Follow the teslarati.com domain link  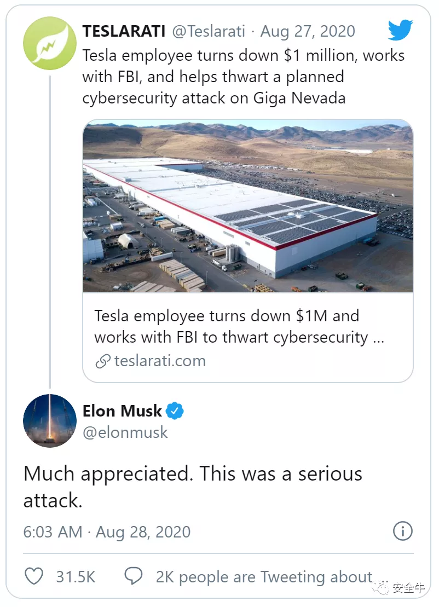coord(160,361)
